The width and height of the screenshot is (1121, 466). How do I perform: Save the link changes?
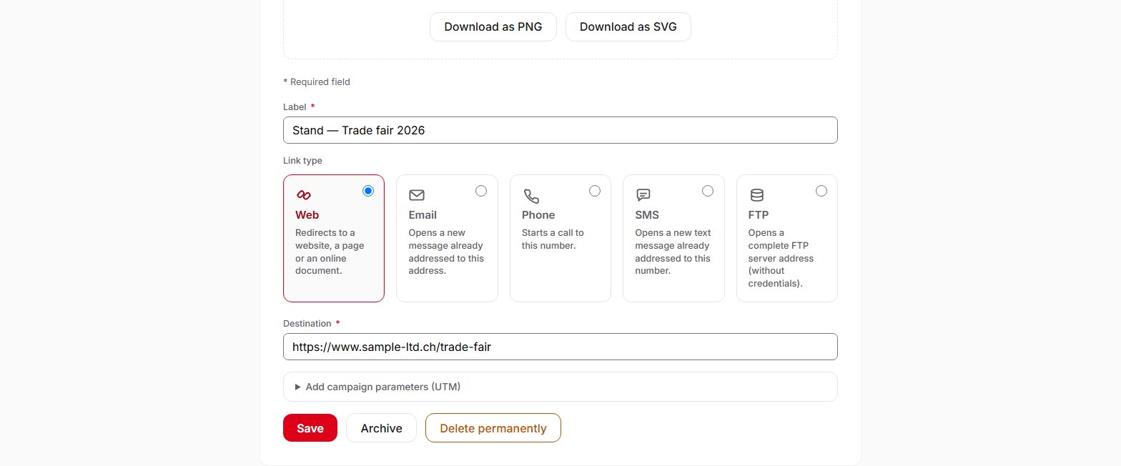click(310, 428)
